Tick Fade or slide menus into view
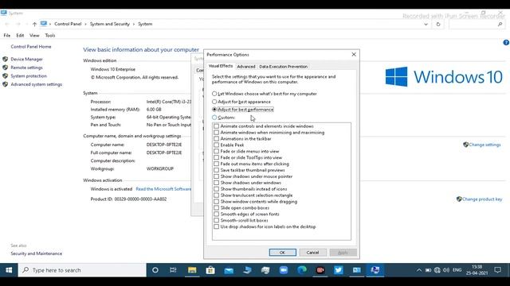 click(216, 152)
